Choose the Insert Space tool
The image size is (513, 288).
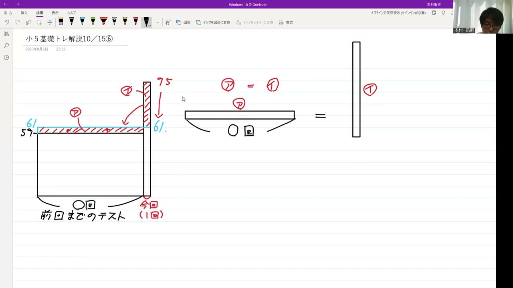[50, 22]
